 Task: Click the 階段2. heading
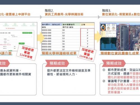[49, 10]
